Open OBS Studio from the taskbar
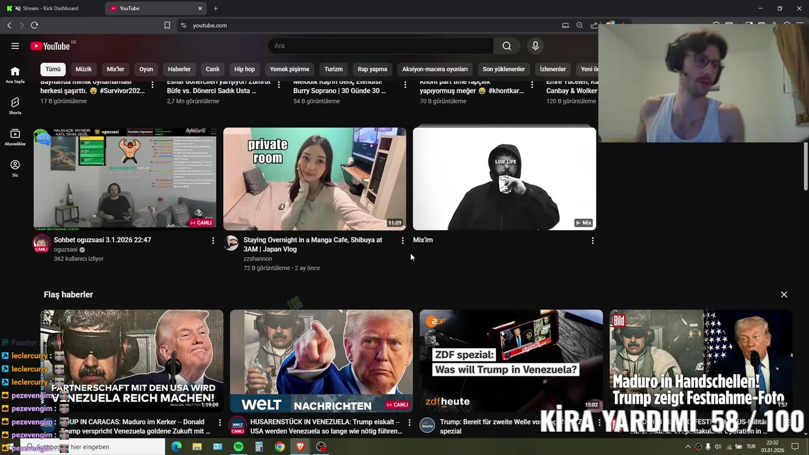This screenshot has width=809, height=455. 321,447
